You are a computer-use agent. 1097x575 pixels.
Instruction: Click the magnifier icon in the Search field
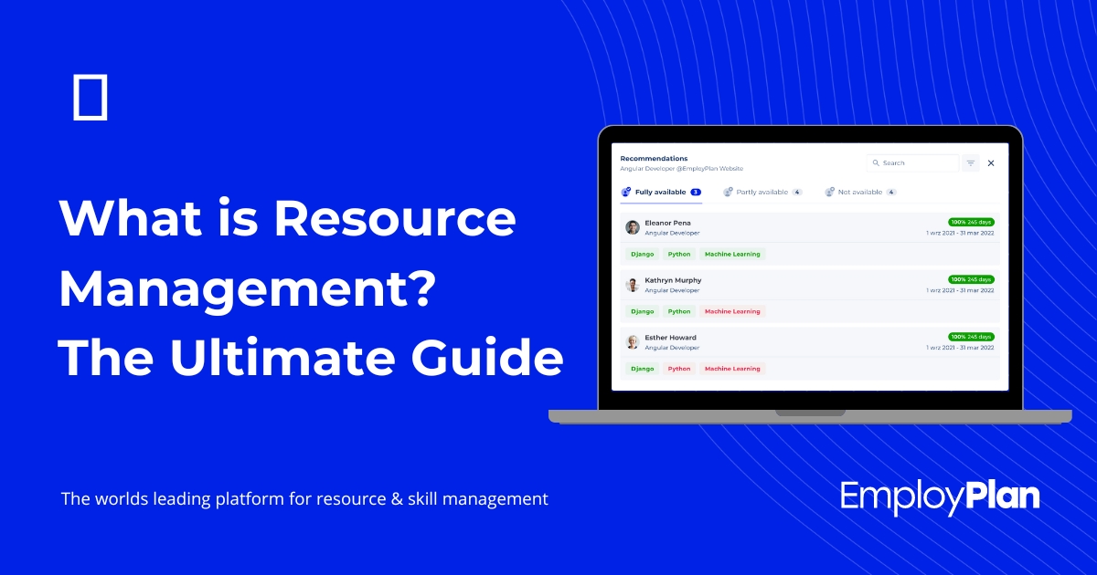pyautogui.click(x=876, y=163)
